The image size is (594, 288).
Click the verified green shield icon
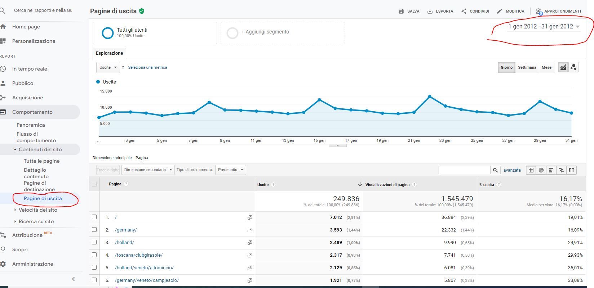coord(142,11)
